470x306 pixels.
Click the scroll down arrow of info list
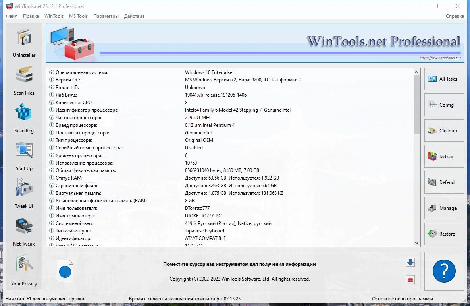(x=416, y=243)
